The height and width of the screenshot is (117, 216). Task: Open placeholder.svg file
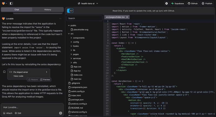pos(79,30)
